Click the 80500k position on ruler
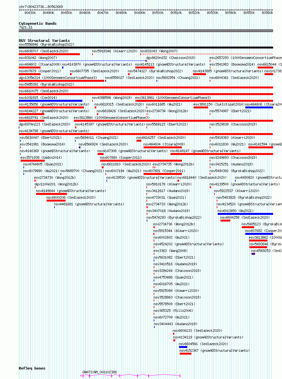Screen dimensions: 282x379 (x=158, y=13)
